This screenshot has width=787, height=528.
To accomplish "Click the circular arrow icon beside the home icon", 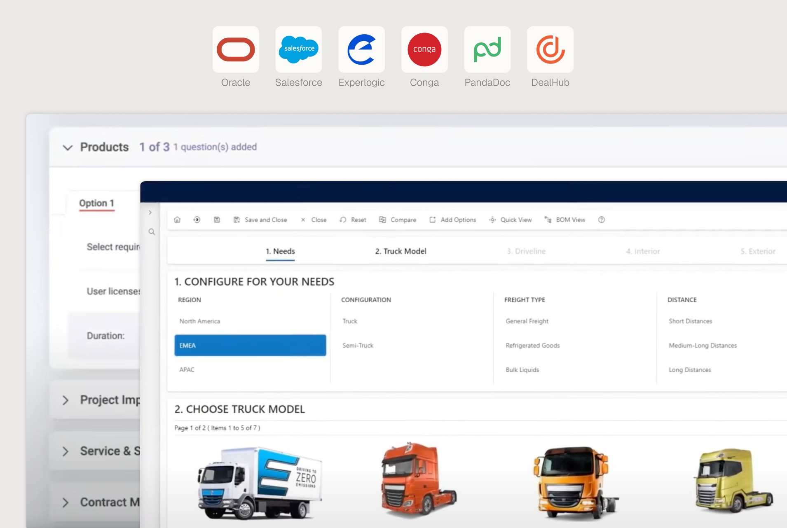I will (197, 220).
